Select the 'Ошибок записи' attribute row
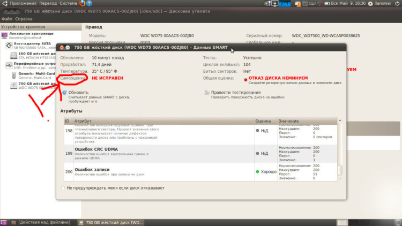Viewport: 402px width, 226px height. [x=201, y=172]
